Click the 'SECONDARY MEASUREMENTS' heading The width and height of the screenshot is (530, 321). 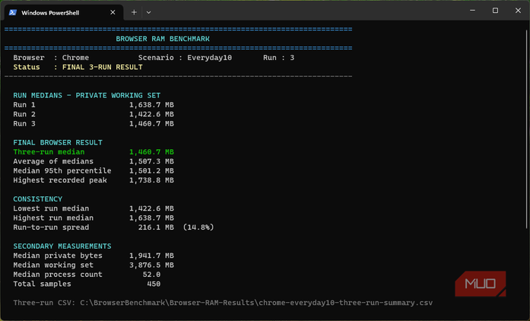pyautogui.click(x=62, y=246)
